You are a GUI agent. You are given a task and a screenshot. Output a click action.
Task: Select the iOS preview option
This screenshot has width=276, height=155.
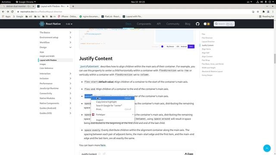point(178,46)
